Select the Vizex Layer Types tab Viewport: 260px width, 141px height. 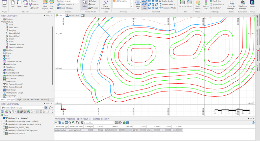(x=8, y=99)
